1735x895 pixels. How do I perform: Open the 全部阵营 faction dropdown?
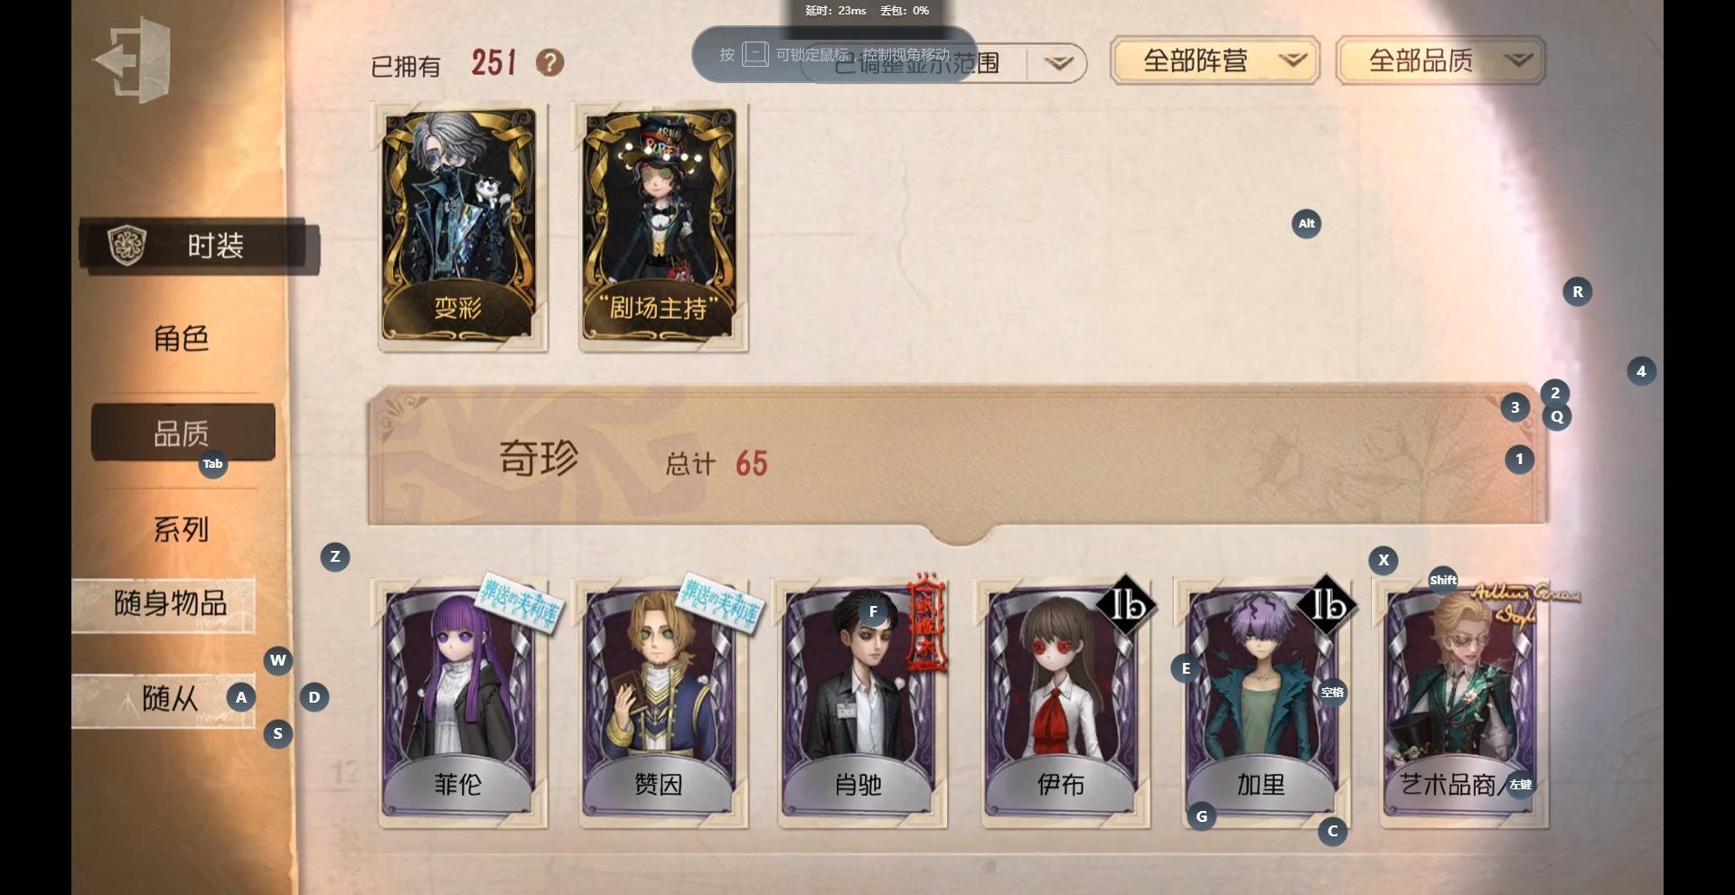(1214, 61)
